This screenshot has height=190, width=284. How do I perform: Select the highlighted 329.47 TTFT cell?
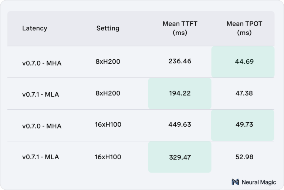click(180, 157)
